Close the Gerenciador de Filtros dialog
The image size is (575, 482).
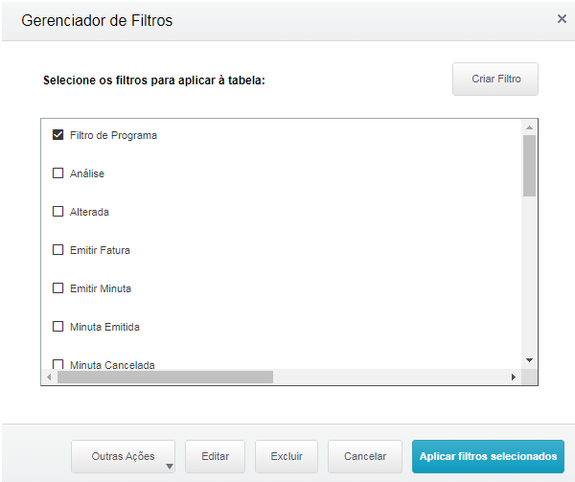562,18
